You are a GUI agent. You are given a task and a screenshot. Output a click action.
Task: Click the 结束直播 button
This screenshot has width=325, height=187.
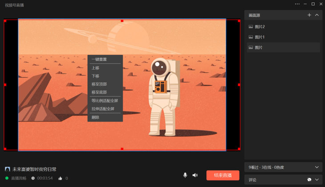pos(223,175)
